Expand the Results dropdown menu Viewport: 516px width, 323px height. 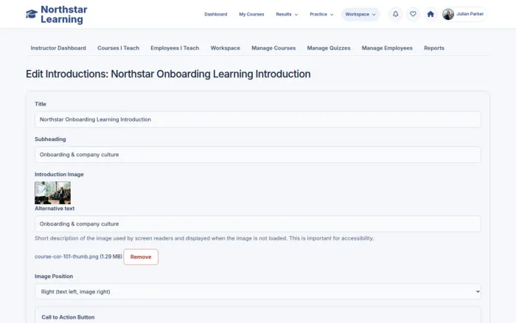coord(287,14)
